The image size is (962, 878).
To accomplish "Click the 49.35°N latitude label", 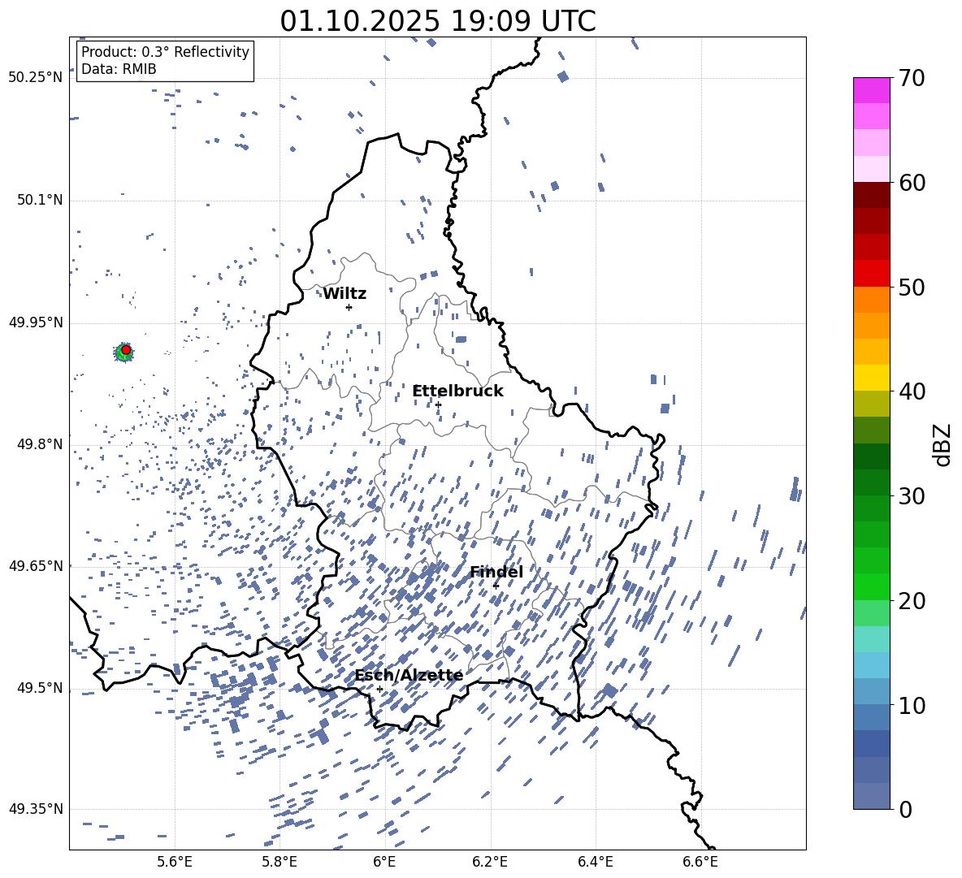I will (x=36, y=809).
